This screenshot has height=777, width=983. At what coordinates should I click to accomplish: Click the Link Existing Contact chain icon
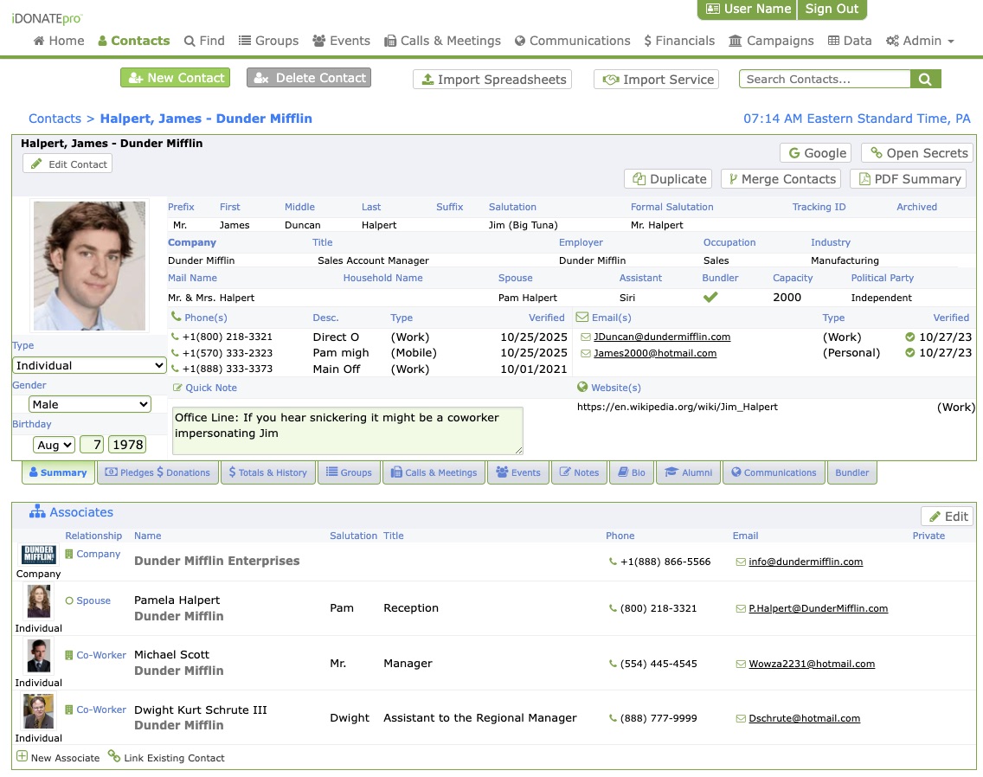[114, 755]
